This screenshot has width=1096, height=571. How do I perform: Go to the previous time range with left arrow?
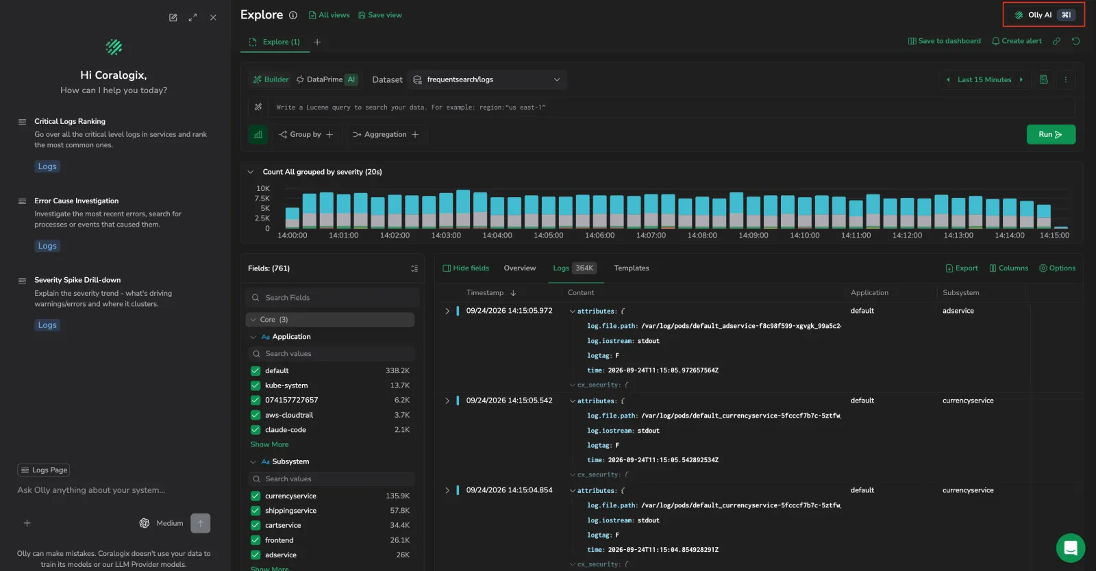coord(948,80)
